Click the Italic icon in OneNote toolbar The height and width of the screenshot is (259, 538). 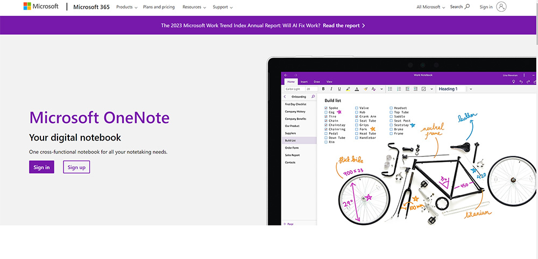pos(331,89)
